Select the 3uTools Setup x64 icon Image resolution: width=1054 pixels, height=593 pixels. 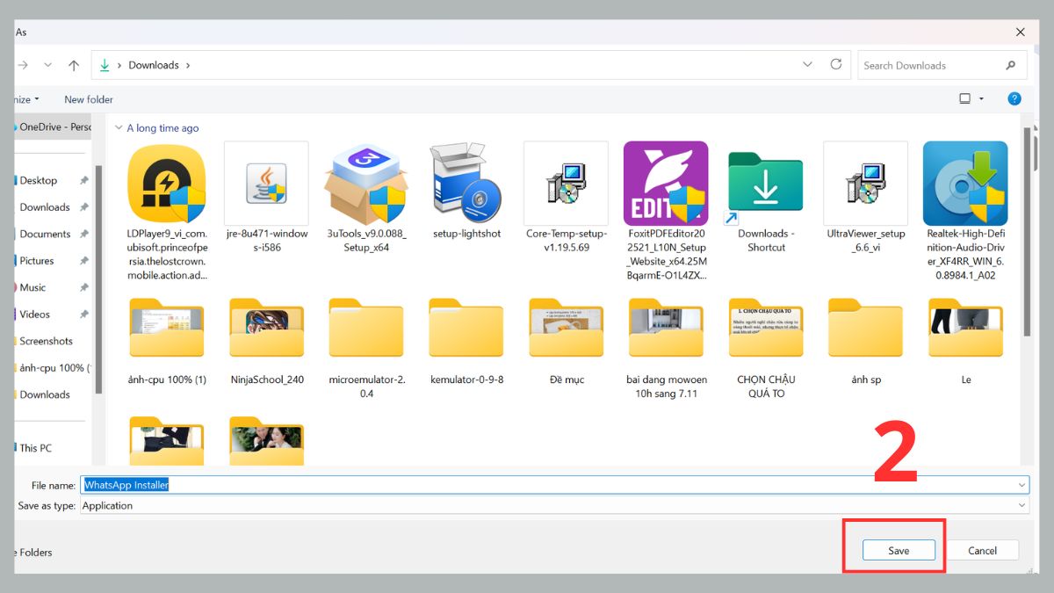[365, 184]
